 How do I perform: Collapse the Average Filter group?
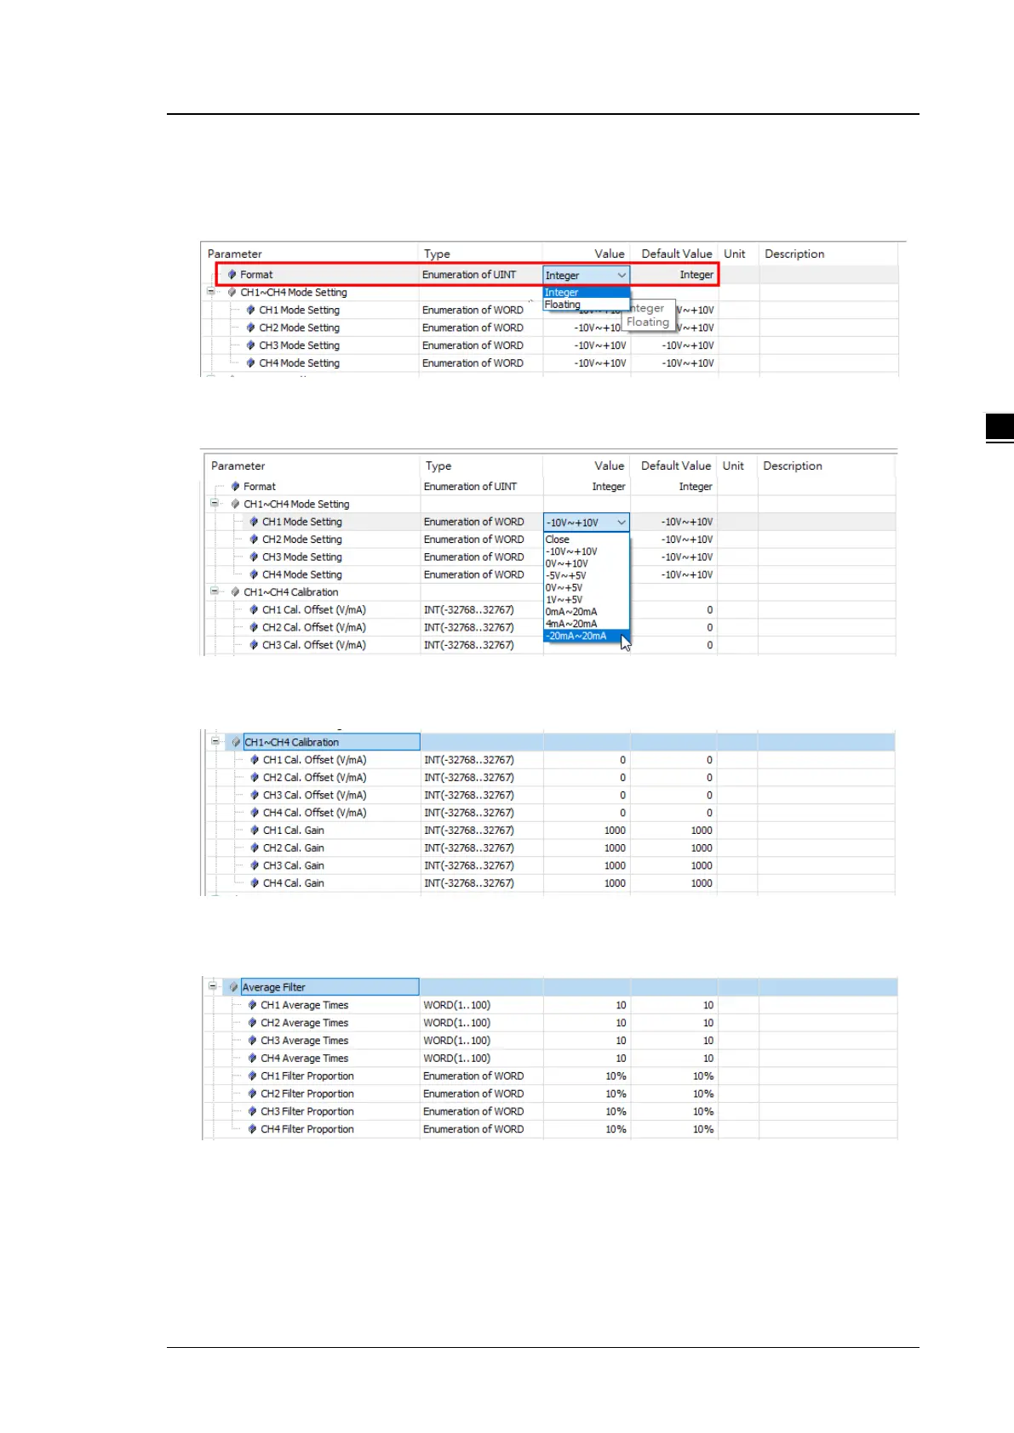pyautogui.click(x=213, y=986)
